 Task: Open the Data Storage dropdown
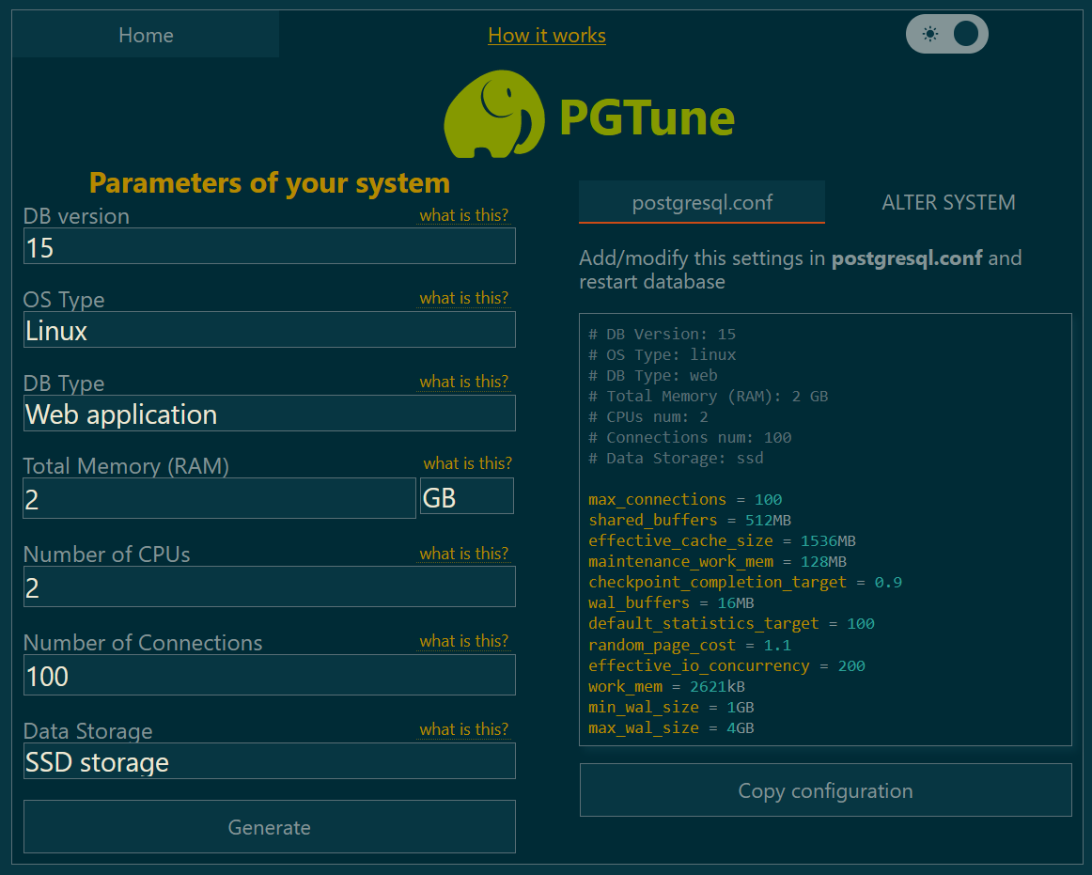[x=269, y=761]
